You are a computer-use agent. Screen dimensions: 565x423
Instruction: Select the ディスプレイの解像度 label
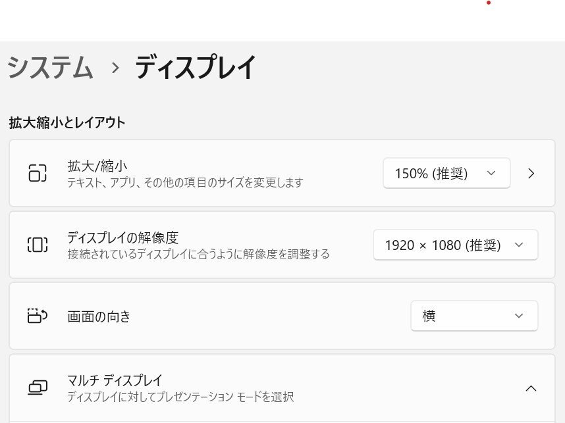pyautogui.click(x=122, y=237)
